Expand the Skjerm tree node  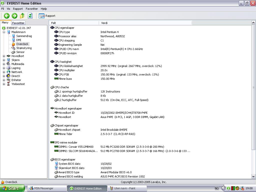[x=4, y=60]
